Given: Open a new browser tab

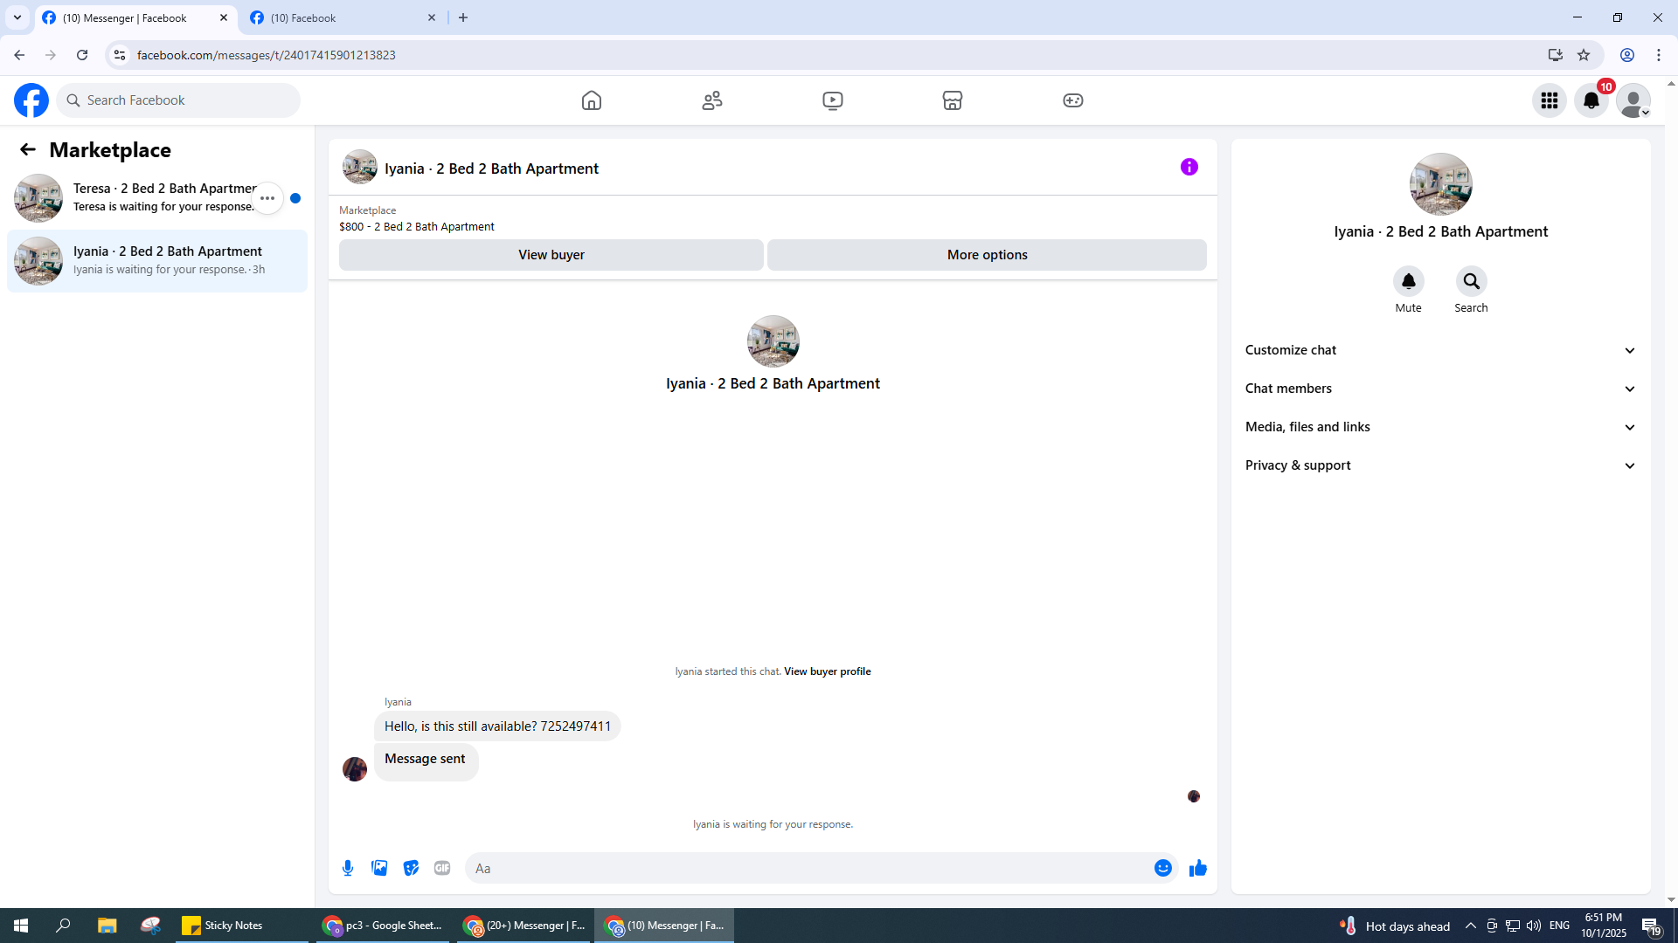Looking at the screenshot, I should (463, 17).
